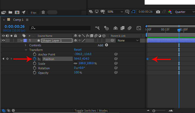Solo Shape Layer 1
The width and height of the screenshot is (195, 113).
[11, 40]
